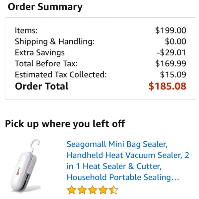Click the Order Summary heading
This screenshot has height=199, width=199.
coord(45,7)
